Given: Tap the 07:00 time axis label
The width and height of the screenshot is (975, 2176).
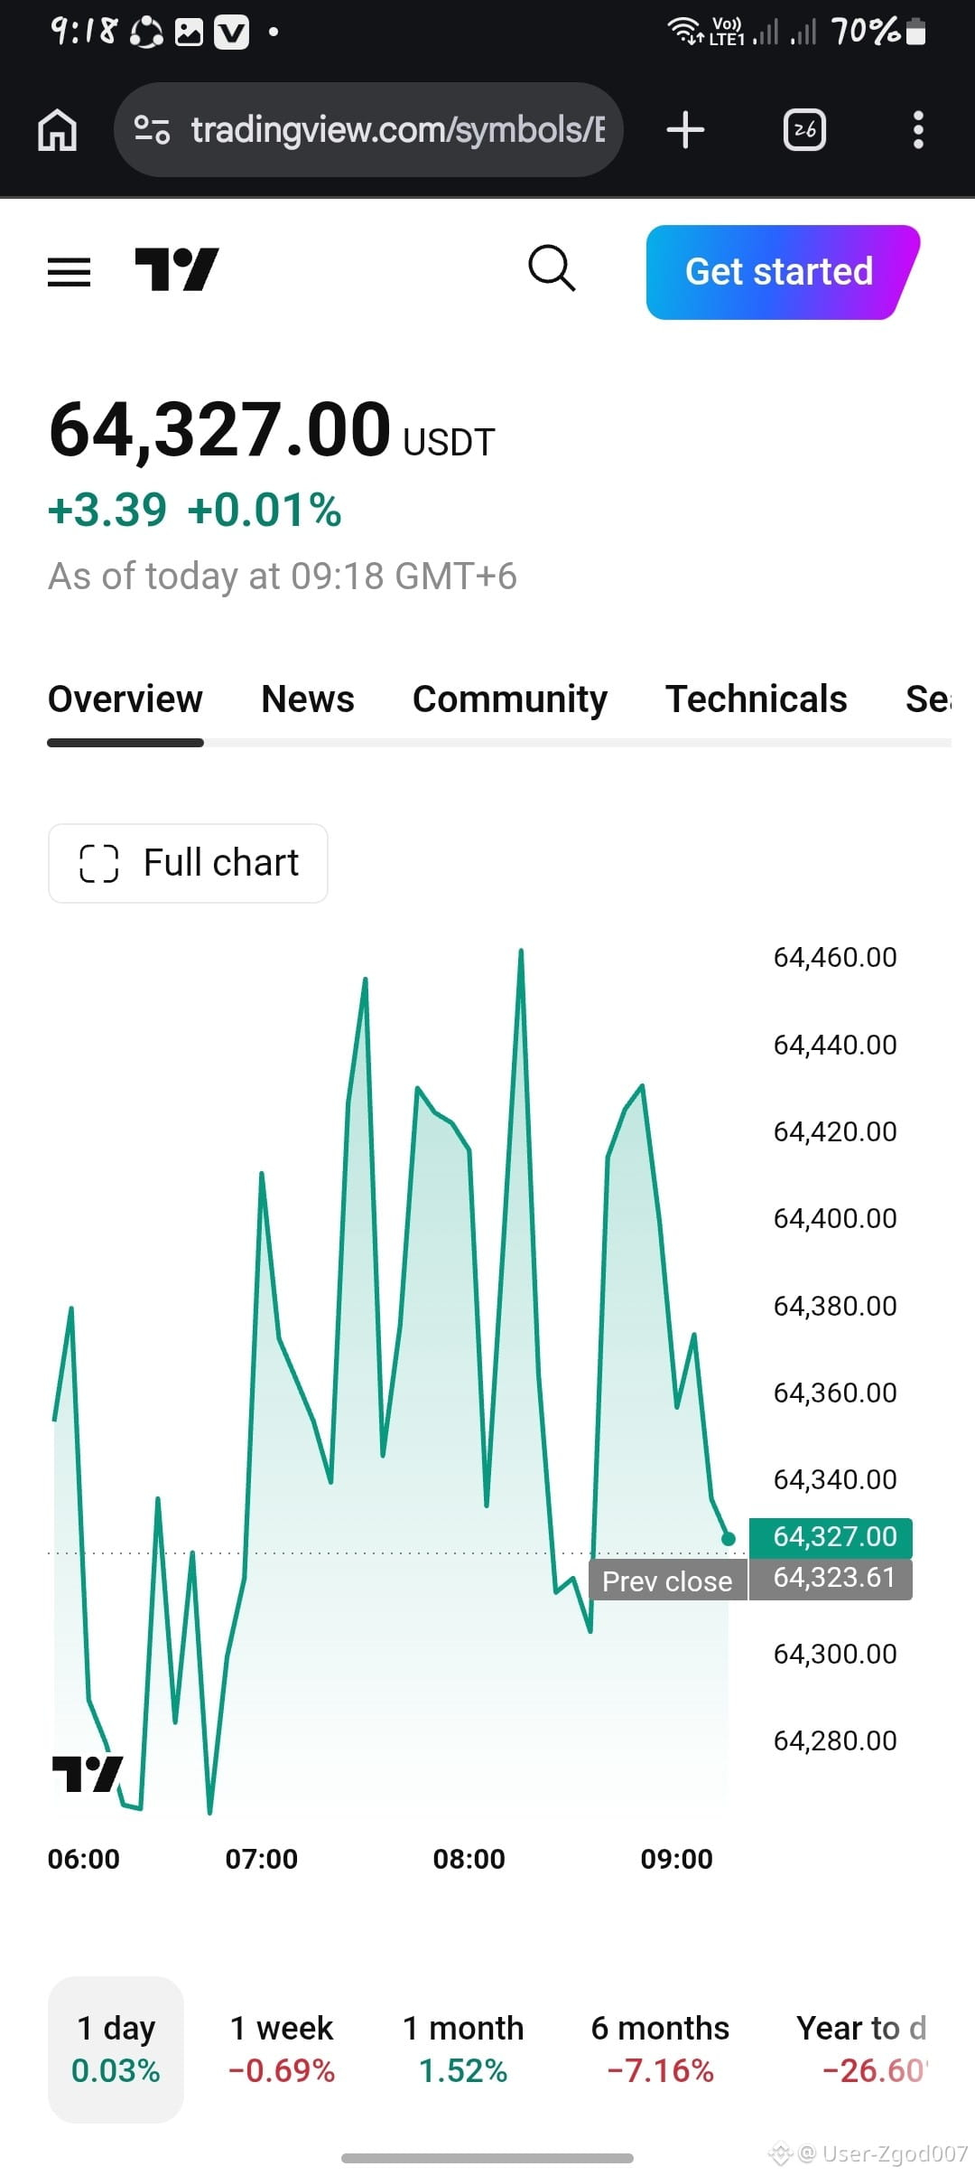Looking at the screenshot, I should click(x=262, y=1859).
